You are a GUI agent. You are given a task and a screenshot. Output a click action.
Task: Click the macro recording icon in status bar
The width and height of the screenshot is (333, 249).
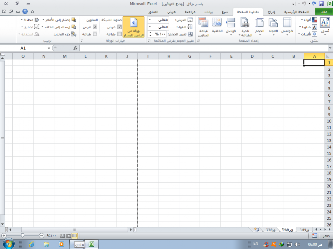(315, 236)
